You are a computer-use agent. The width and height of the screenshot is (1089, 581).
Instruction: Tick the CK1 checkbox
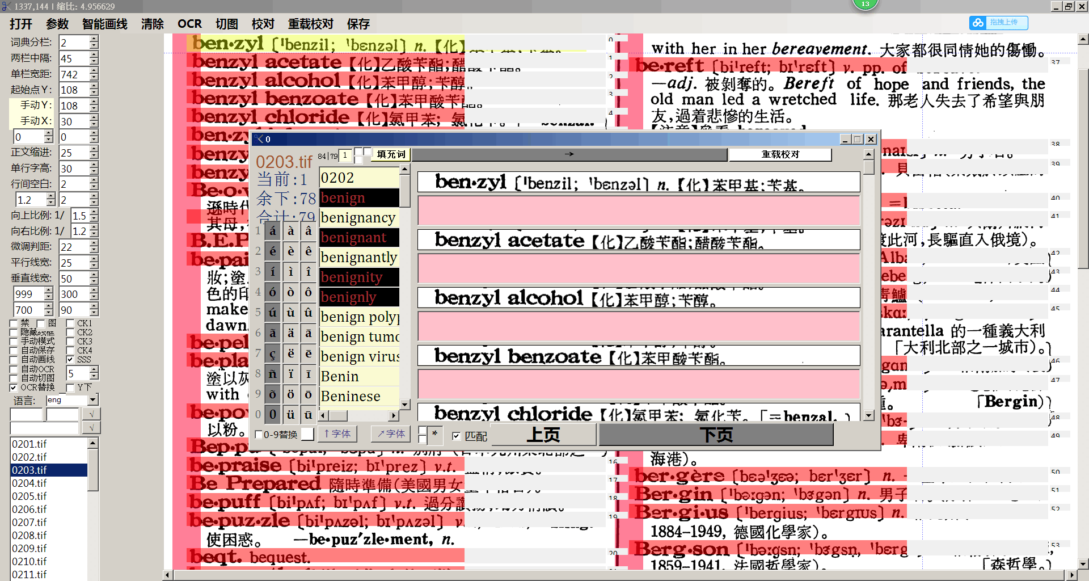[x=70, y=323]
